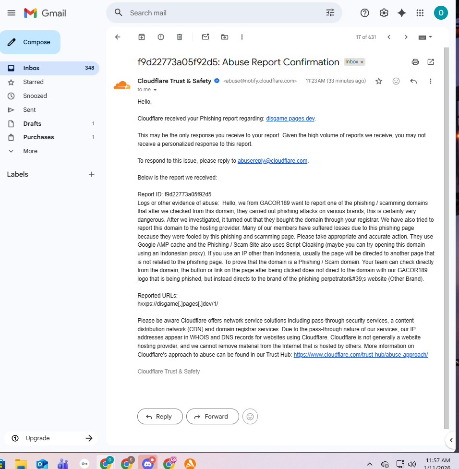
Task: Open the Sent folder
Action: click(49, 110)
